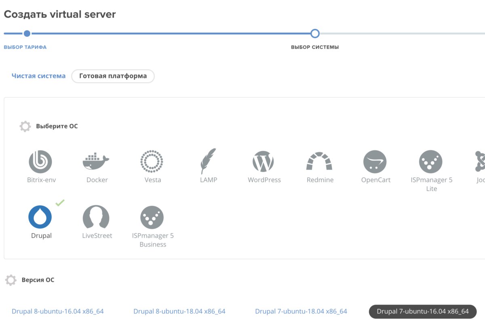This screenshot has width=485, height=333.
Task: Pick the OpenCart cart icon
Action: (375, 162)
